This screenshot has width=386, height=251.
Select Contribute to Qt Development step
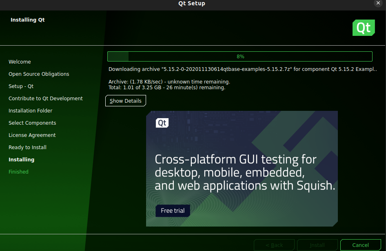[46, 99]
